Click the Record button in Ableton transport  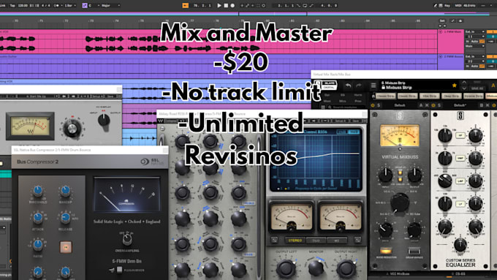(x=232, y=5)
